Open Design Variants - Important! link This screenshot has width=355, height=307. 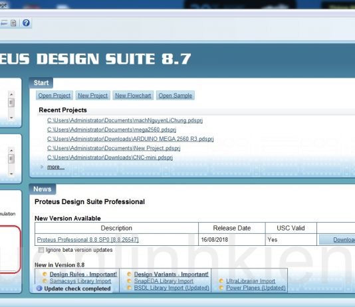coord(171,274)
